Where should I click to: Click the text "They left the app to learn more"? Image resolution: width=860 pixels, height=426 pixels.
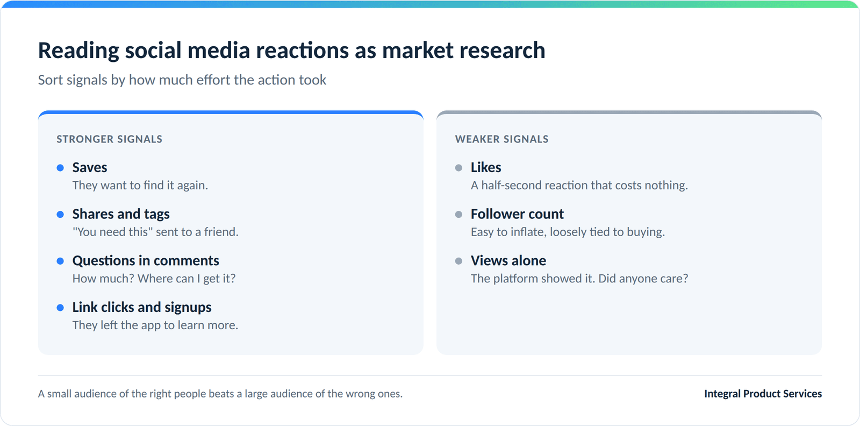[x=155, y=325]
